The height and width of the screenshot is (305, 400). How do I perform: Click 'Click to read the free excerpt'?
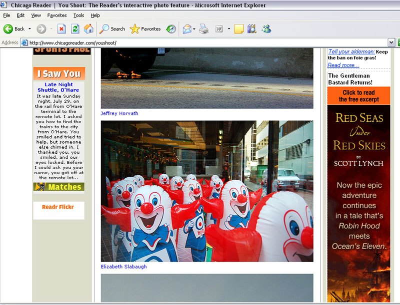click(x=358, y=96)
